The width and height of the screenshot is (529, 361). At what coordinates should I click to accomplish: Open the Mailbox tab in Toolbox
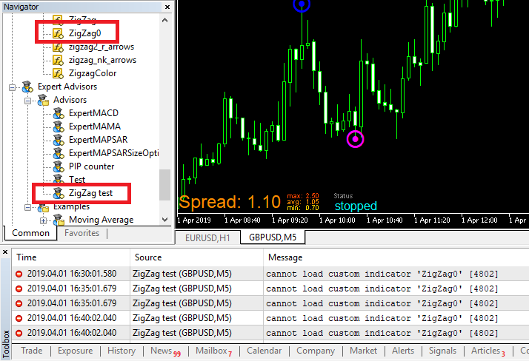(213, 351)
